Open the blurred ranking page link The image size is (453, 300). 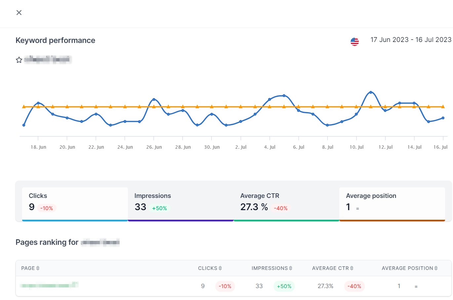(x=49, y=285)
